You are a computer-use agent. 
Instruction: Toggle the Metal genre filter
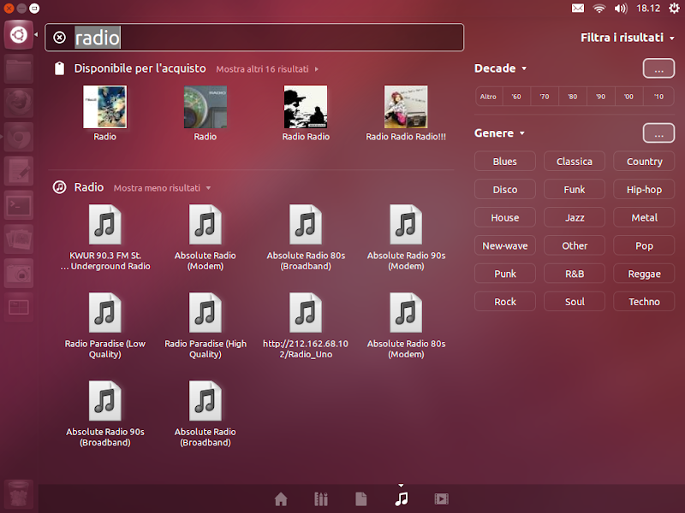pos(644,217)
